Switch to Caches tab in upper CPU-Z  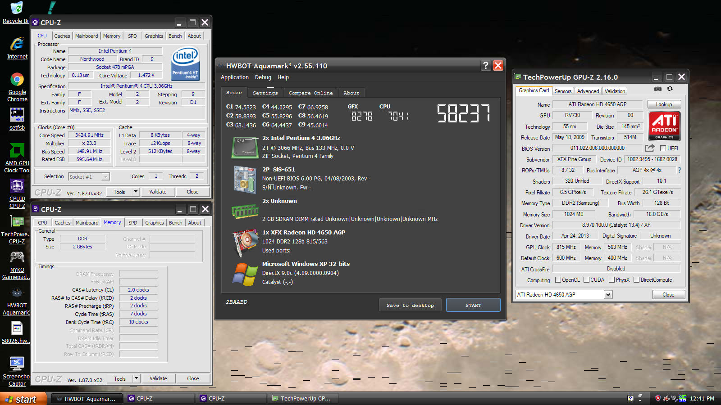[x=62, y=36]
